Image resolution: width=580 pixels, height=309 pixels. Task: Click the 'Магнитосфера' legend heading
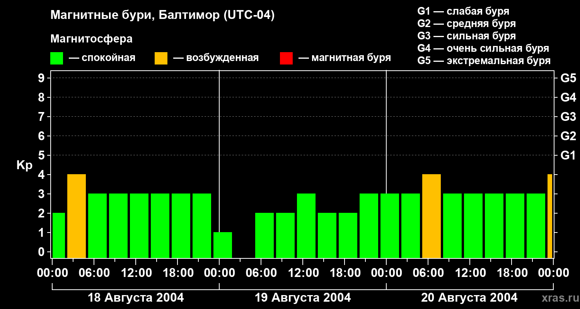(91, 39)
